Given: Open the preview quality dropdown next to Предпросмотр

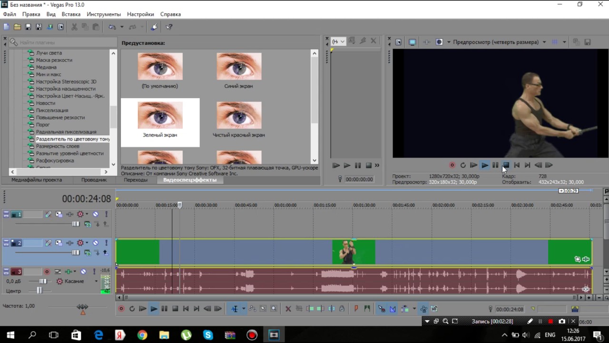Looking at the screenshot, I should [x=544, y=42].
